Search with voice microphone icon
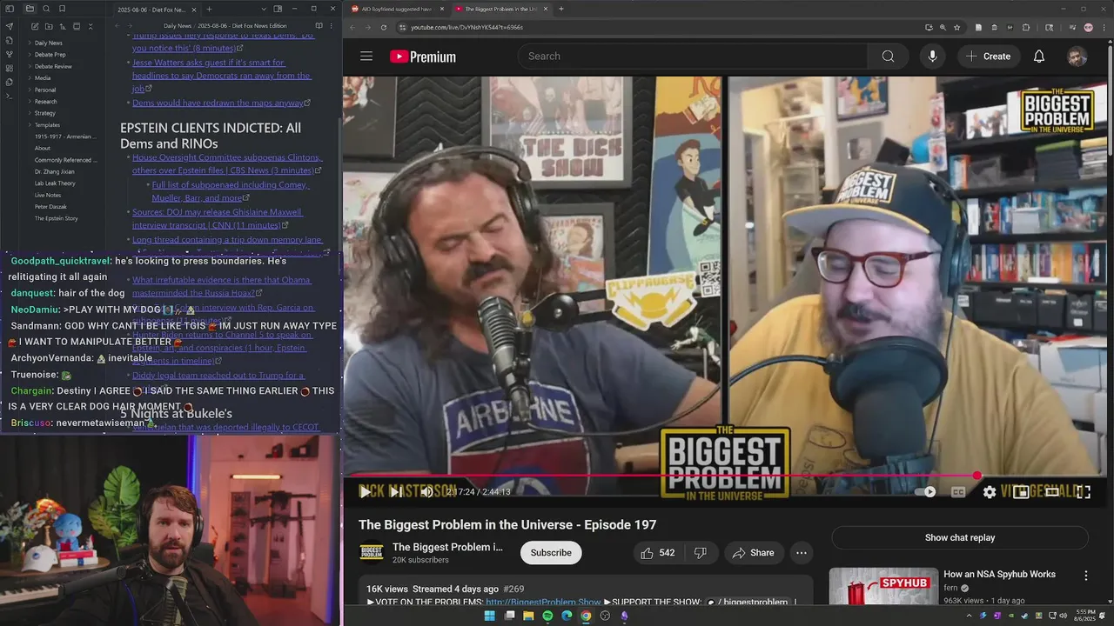The image size is (1114, 626). click(x=932, y=56)
